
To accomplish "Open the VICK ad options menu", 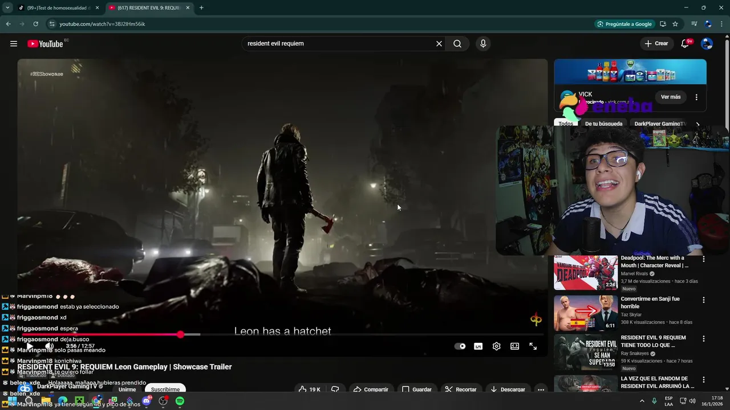I will coord(696,97).
